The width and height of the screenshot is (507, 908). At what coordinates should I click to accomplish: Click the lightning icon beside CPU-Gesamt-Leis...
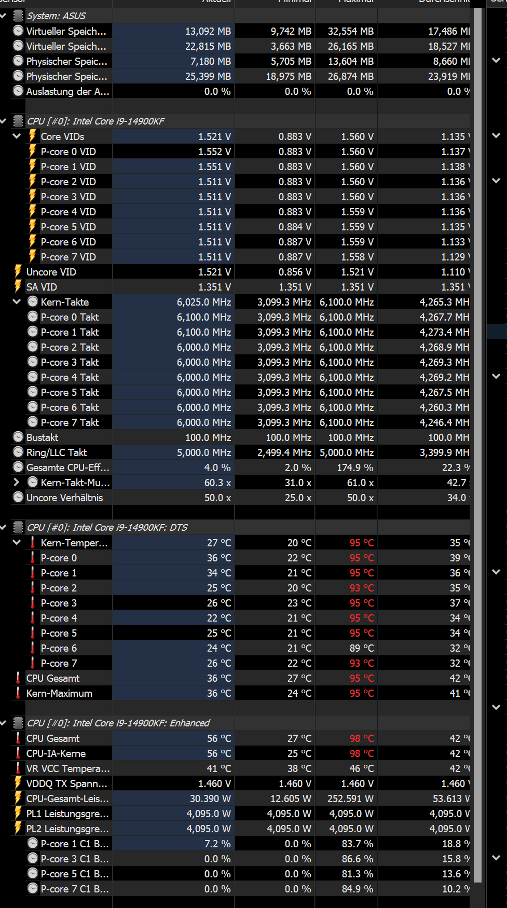(18, 798)
